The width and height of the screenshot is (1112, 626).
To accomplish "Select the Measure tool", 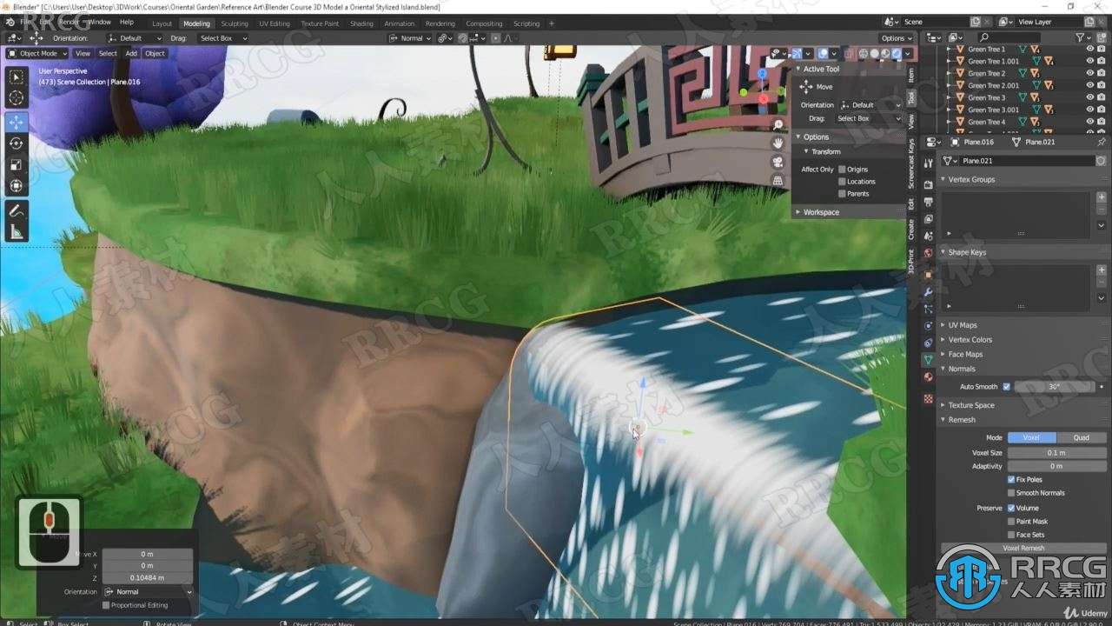I will click(17, 231).
